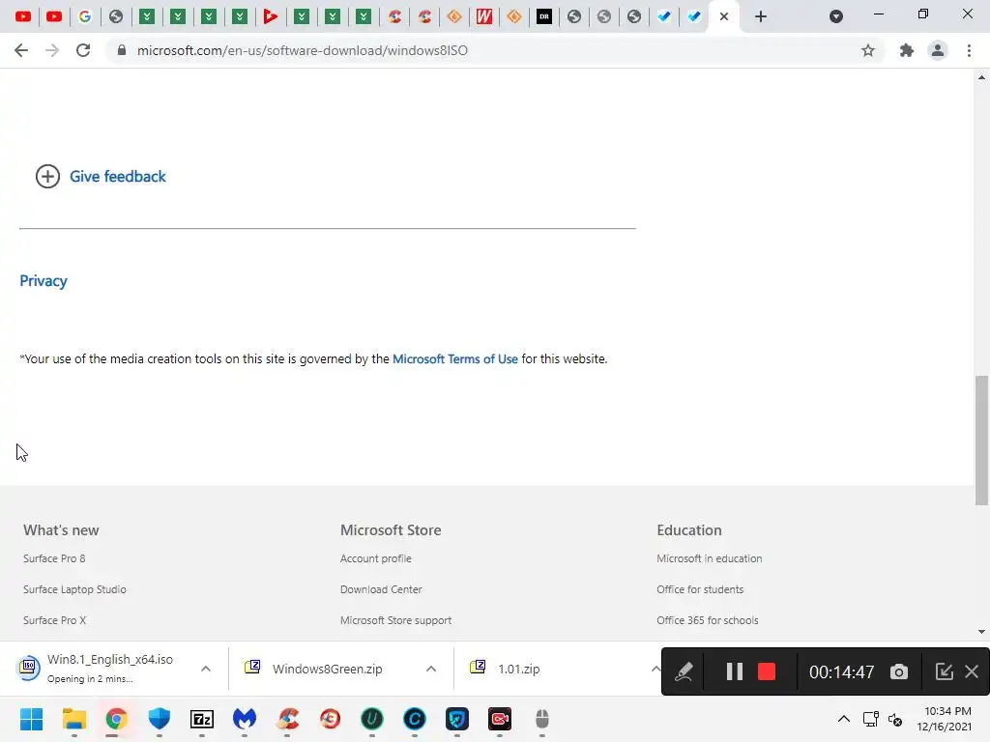Screen dimensions: 990x742
Task: Open a new browser tab
Action: 761,16
